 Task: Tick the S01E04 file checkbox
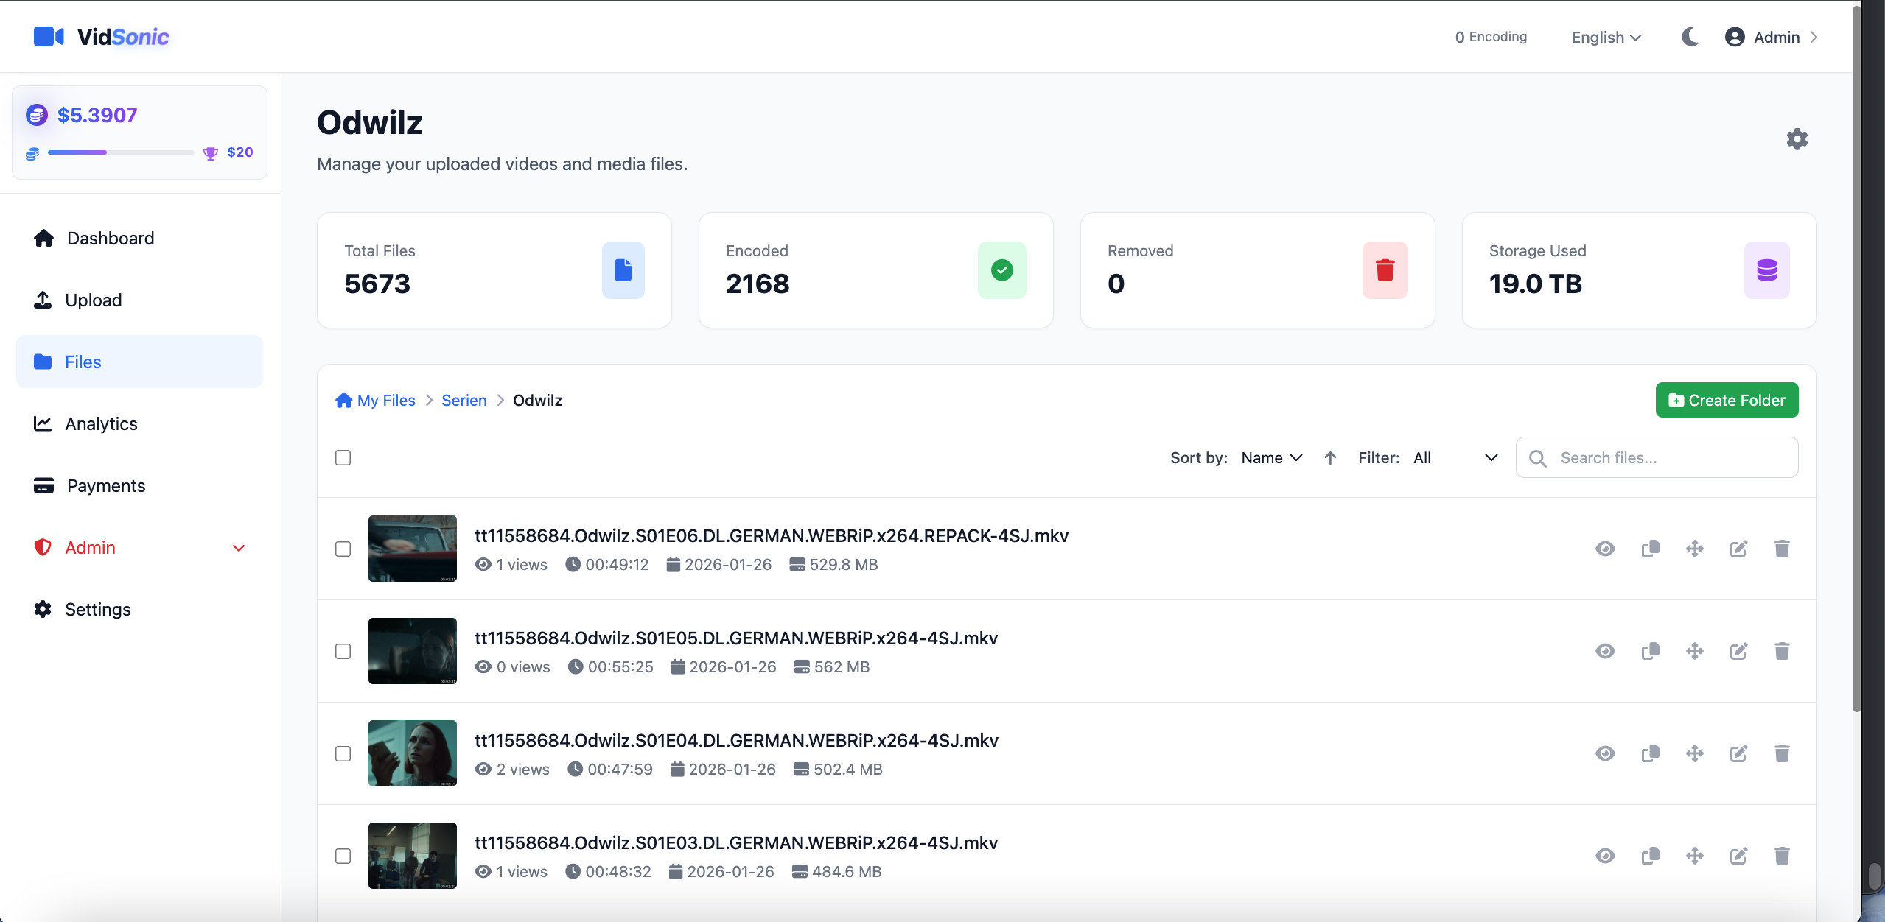[x=343, y=753]
